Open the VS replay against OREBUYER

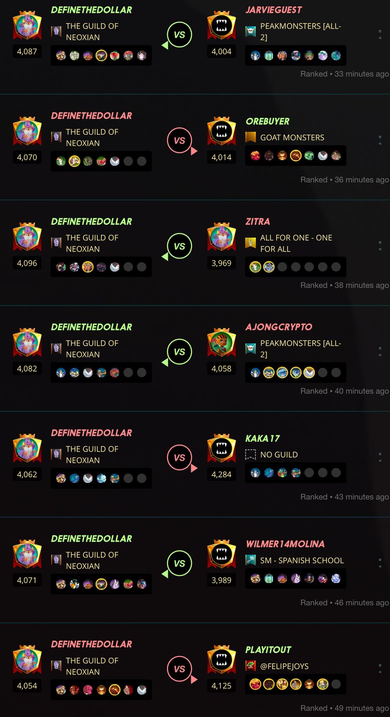point(179,141)
